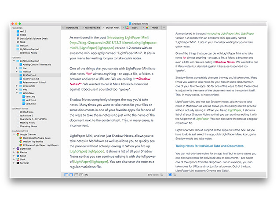Click the Safari icon in Shadow Notes

click(18, 156)
